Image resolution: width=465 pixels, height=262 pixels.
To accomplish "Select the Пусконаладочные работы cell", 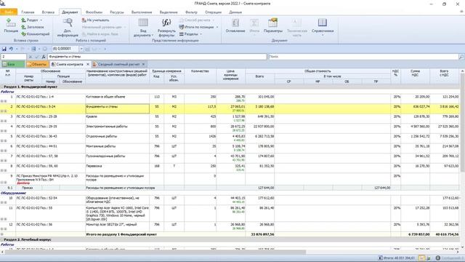I will coord(118,159).
